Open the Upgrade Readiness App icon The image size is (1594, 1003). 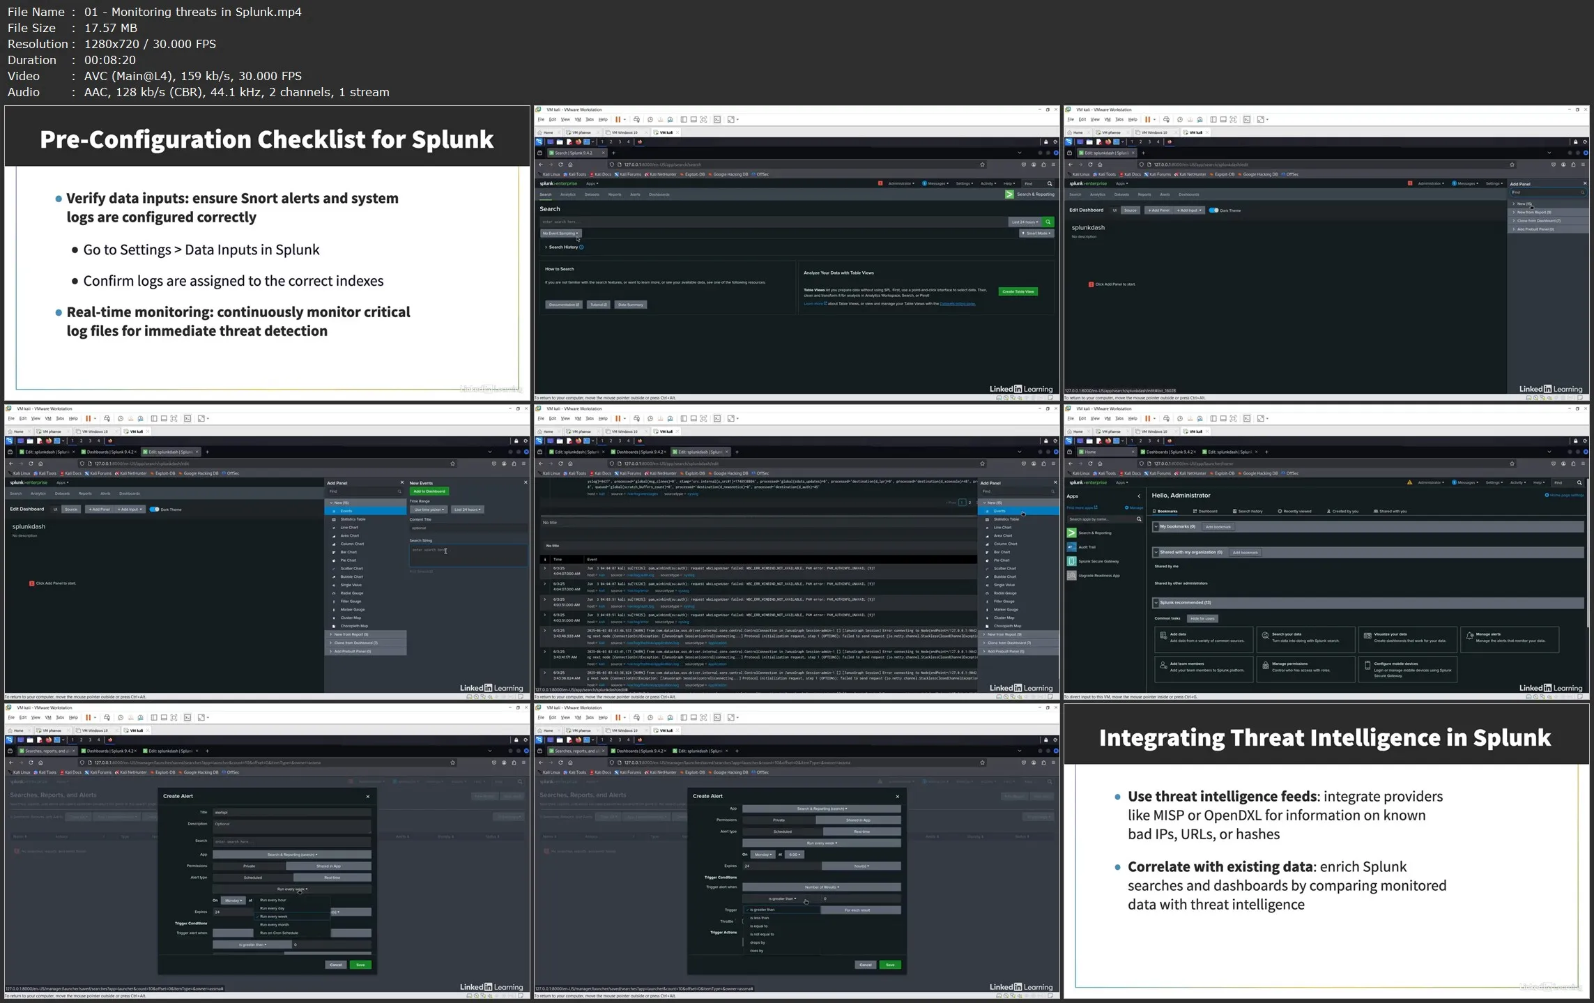pos(1071,576)
